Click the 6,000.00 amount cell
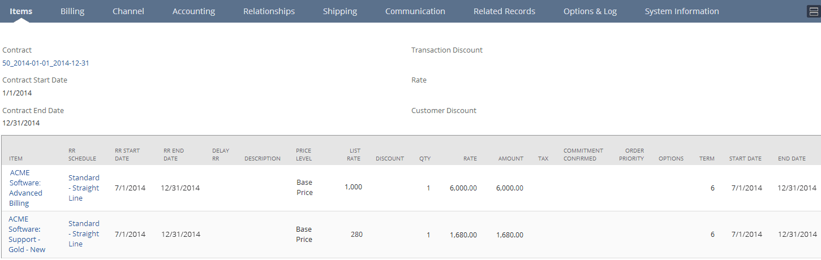 click(510, 188)
